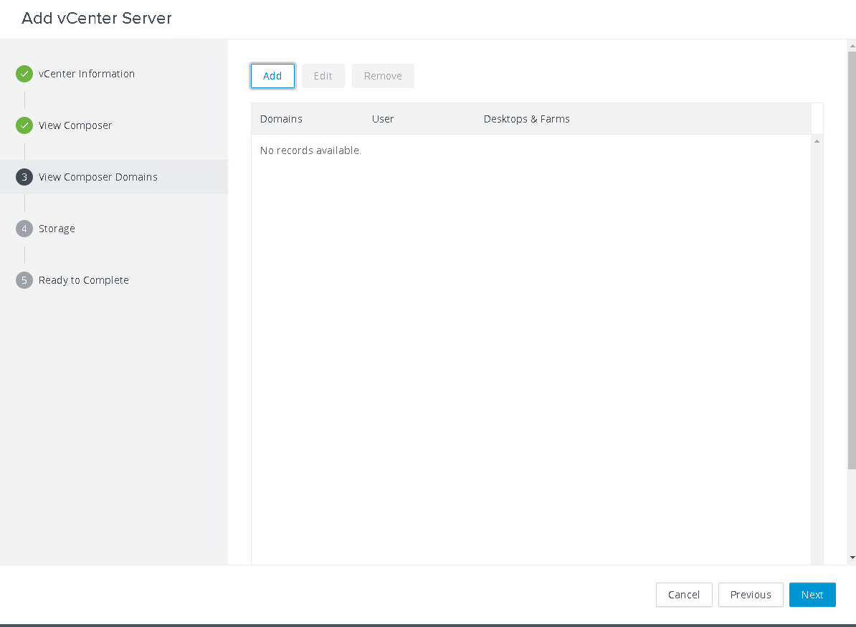Click the disabled Edit button
Viewport: 856px width, 627px height.
click(323, 76)
